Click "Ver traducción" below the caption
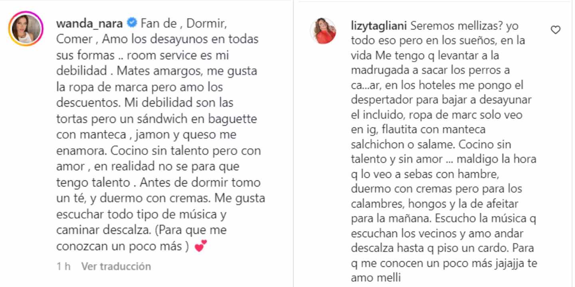Screen dimensions: 575x287 click(116, 266)
